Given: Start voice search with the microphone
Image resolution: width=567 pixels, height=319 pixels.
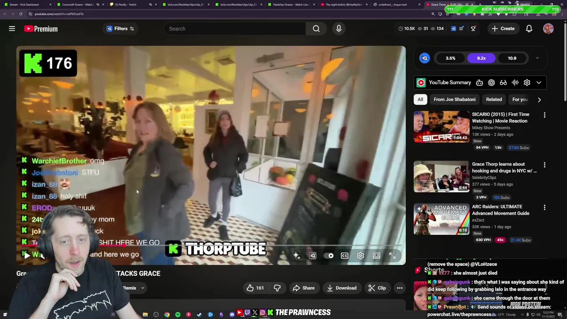Looking at the screenshot, I should click(339, 29).
